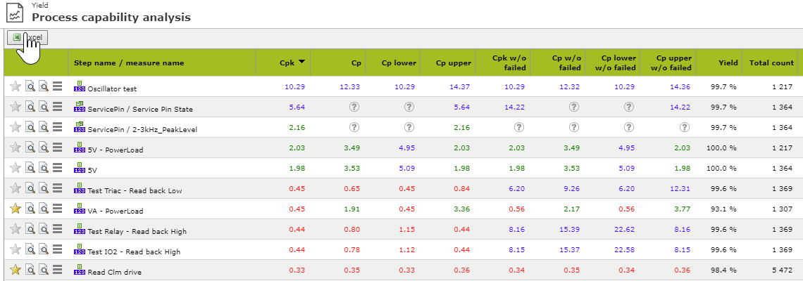The image size is (803, 281).
Task: Click the Excel export button
Action: [x=27, y=38]
